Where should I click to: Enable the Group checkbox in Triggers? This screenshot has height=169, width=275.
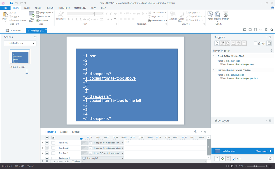coord(255,43)
